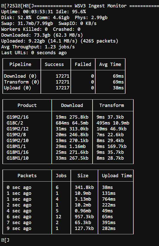Click the Uploaded 9.22gb statistic line
The image size is (159, 246).
coord(60,41)
